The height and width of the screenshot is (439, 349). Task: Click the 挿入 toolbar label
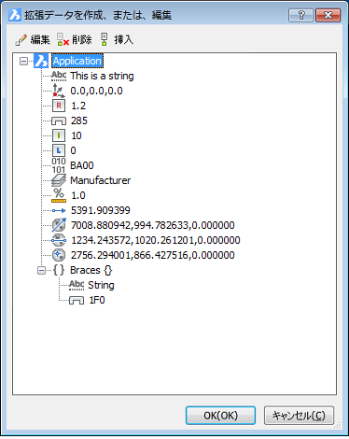coord(124,39)
